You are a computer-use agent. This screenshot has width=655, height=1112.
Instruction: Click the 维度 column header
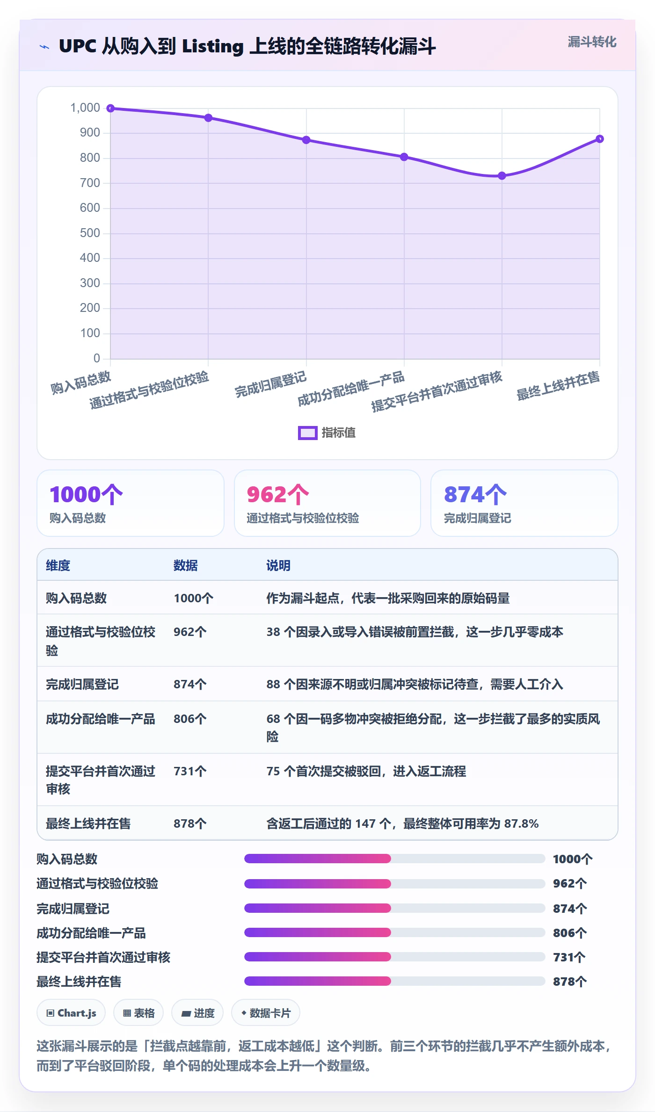click(x=58, y=565)
